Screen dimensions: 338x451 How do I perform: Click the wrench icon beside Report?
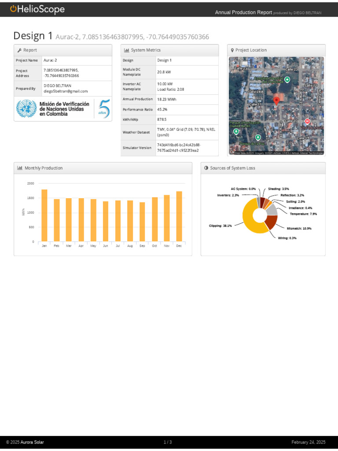(19, 50)
